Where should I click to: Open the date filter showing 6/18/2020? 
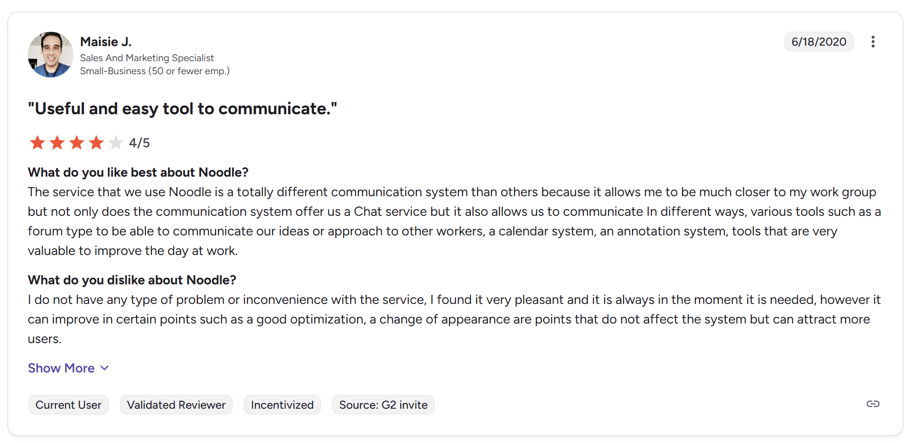[x=818, y=41]
